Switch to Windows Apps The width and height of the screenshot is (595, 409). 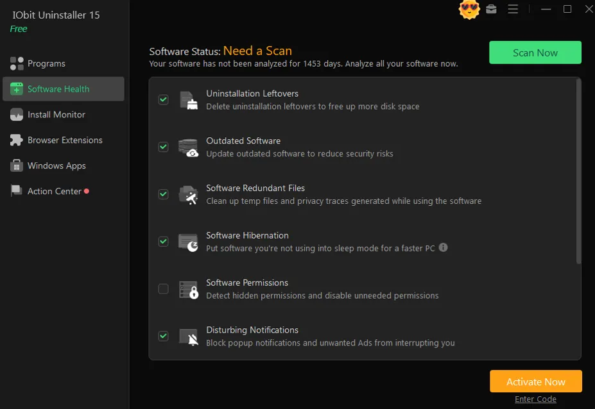click(64, 165)
